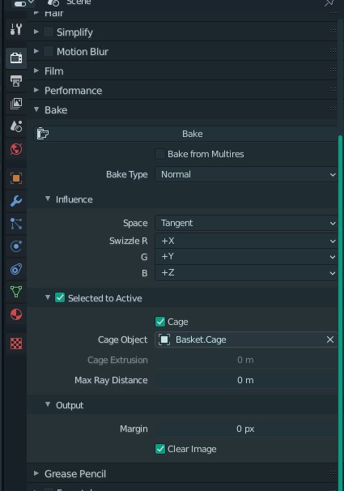Uncheck Clear Image option

click(x=160, y=449)
